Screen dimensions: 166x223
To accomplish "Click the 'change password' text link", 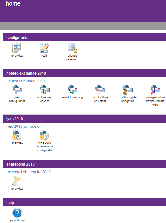I will click(72, 57).
